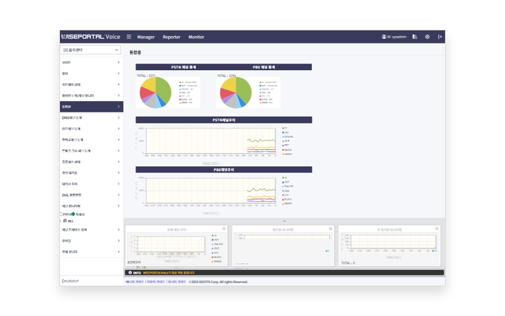Click the LOGOUT link at sidebar bottom

coord(71,281)
